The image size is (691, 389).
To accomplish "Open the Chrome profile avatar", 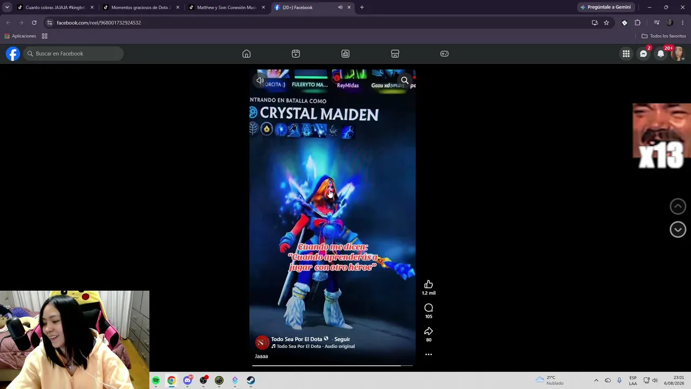I will 670,23.
